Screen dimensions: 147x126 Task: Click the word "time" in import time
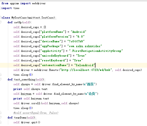coord(16,8)
